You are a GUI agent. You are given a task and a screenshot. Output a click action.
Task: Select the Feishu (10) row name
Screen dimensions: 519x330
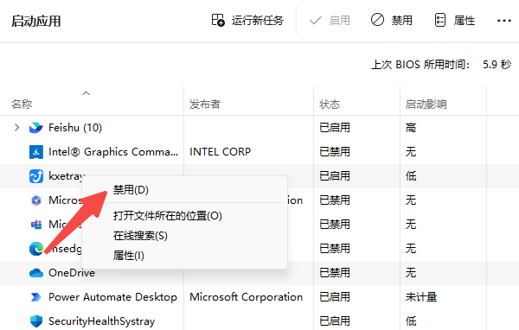75,128
